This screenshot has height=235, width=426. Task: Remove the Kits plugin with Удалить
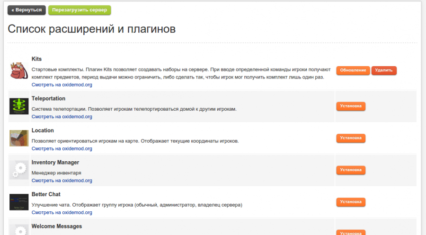(x=384, y=70)
